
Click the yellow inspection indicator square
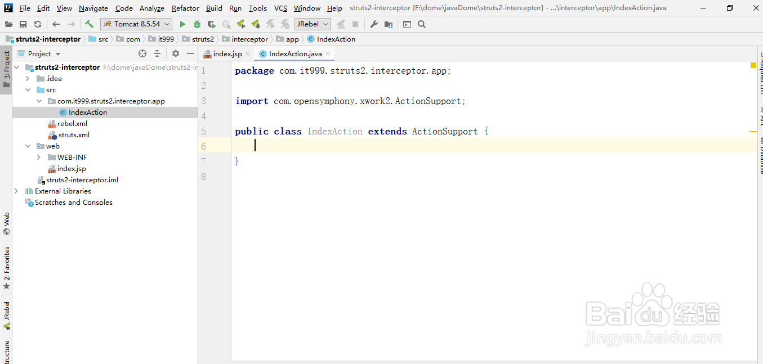point(753,66)
